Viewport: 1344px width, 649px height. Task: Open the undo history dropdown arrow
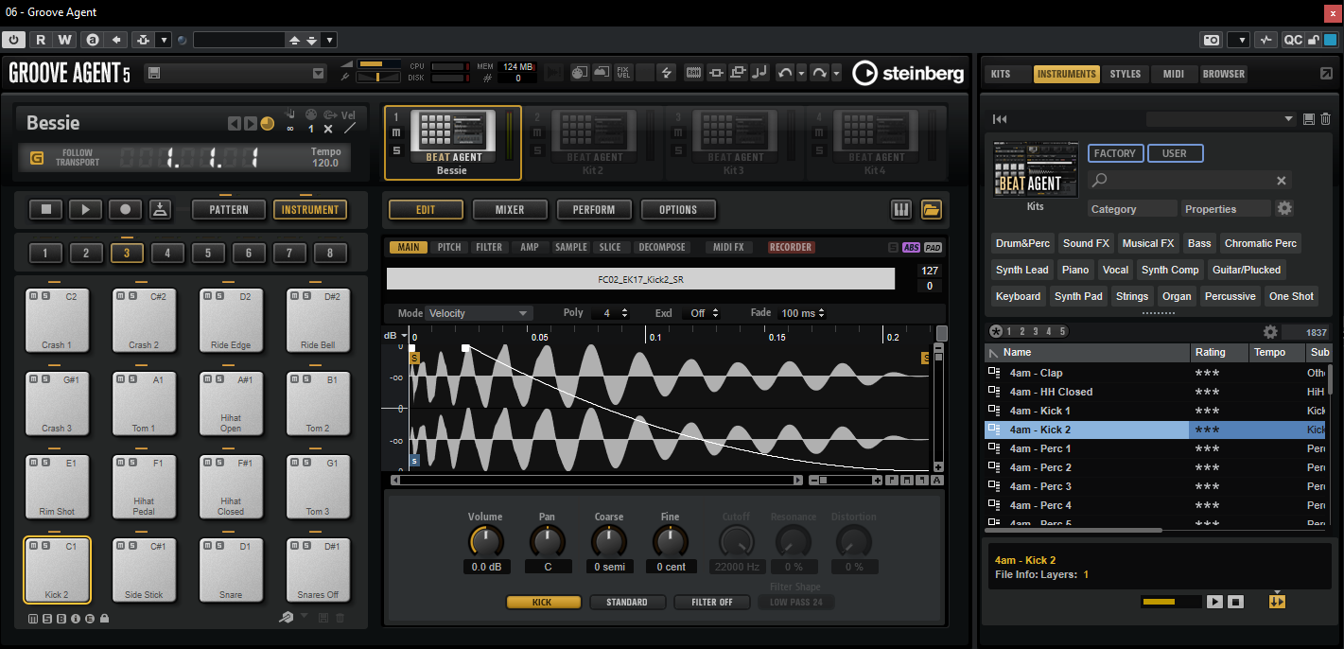click(801, 73)
